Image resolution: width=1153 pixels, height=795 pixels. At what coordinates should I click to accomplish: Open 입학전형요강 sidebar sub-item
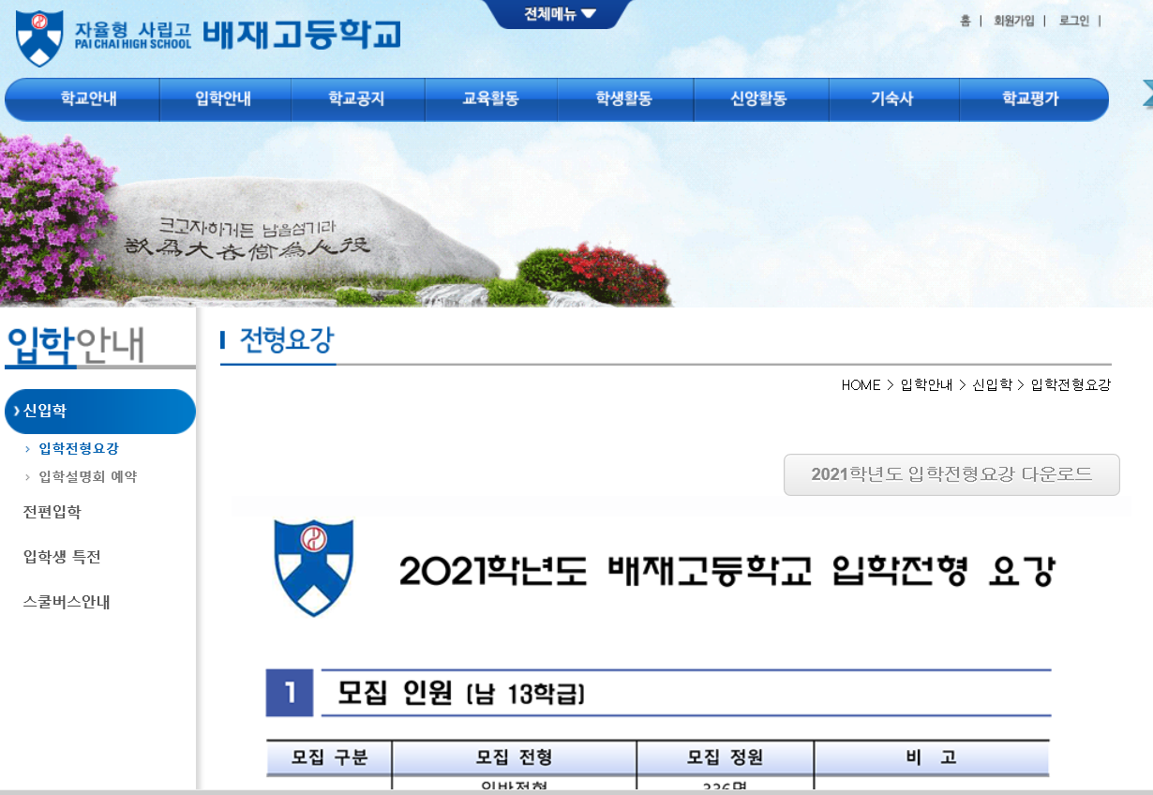coord(79,449)
